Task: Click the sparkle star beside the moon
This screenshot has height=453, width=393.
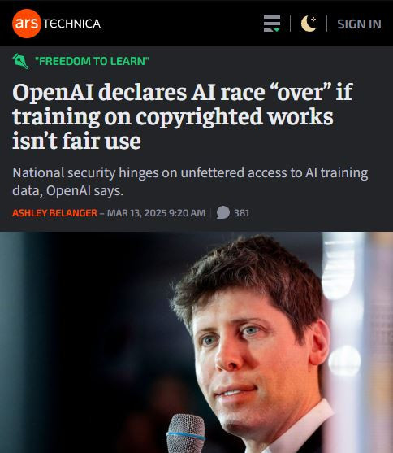Action: click(x=313, y=20)
